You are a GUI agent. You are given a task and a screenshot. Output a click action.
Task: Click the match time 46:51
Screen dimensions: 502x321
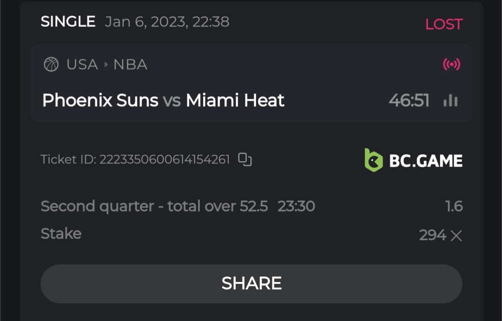coord(409,100)
